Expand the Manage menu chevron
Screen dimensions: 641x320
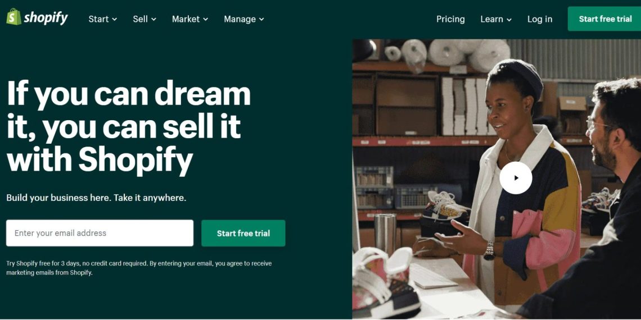point(261,20)
